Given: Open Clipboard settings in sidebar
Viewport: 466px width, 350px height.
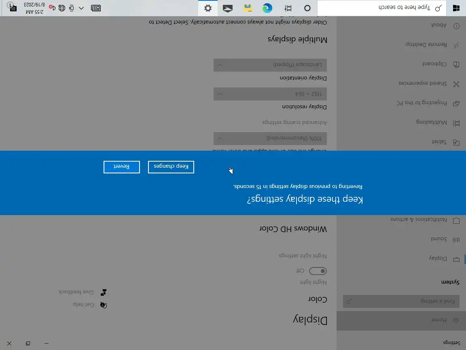Looking at the screenshot, I should point(401,64).
